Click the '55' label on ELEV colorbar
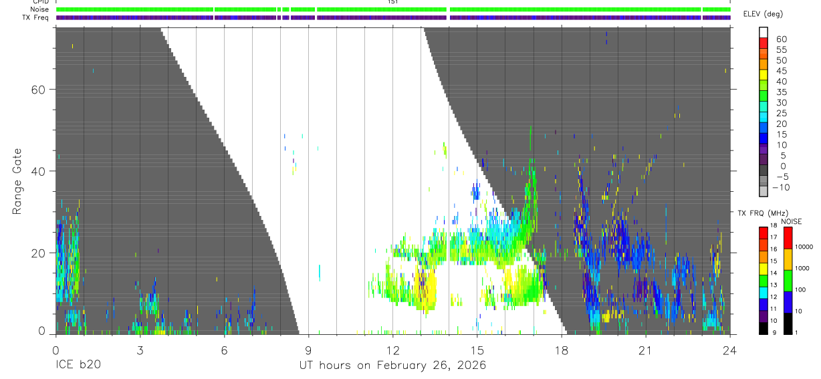The height and width of the screenshot is (379, 821). pyautogui.click(x=781, y=50)
